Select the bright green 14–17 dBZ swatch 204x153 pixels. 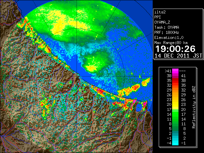pos(175,114)
